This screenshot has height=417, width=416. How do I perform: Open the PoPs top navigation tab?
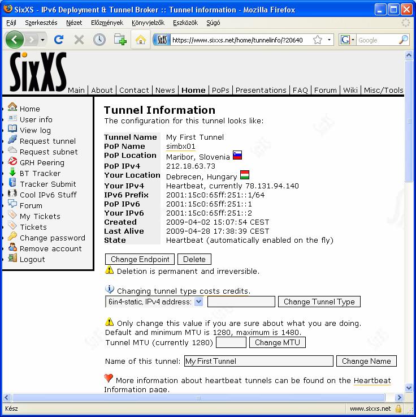(220, 91)
